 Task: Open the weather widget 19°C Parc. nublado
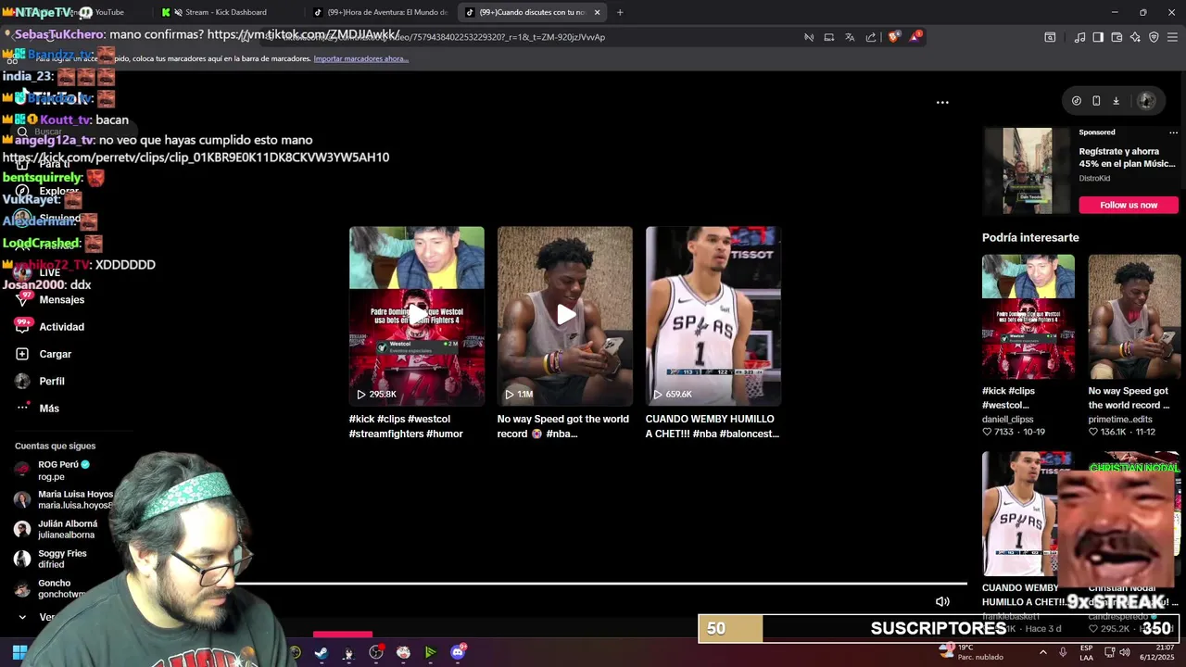(x=972, y=652)
